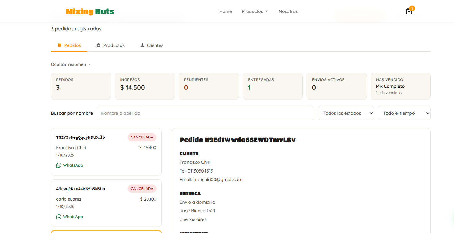Open the Todos los estados dropdown
Image resolution: width=454 pixels, height=233 pixels.
(346, 113)
